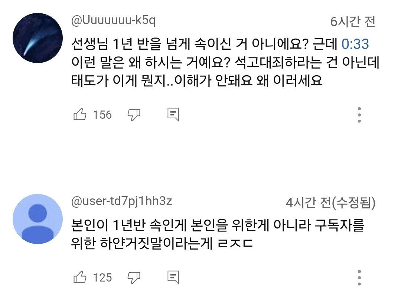Open @user-td7pj1hh3z channel username

121,201
